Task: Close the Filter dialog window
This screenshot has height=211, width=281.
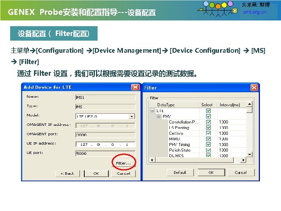Action: click(x=254, y=88)
